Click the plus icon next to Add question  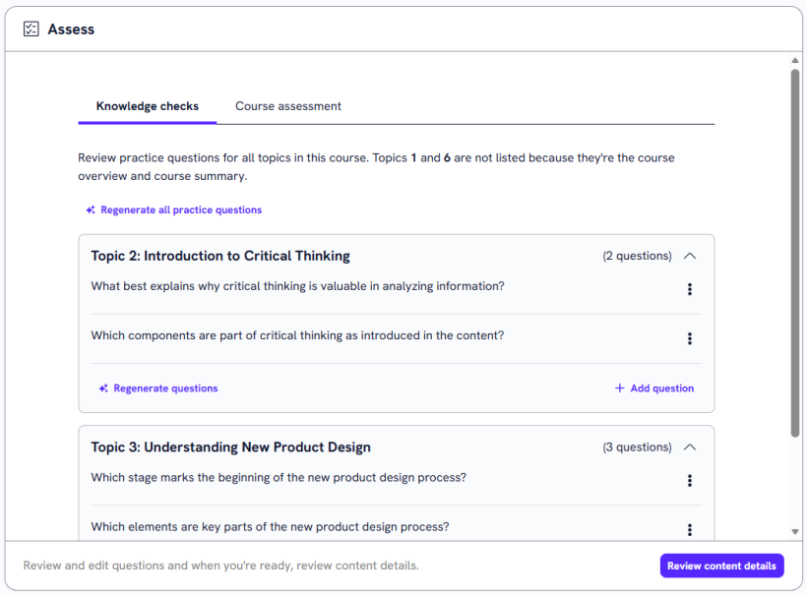[619, 388]
